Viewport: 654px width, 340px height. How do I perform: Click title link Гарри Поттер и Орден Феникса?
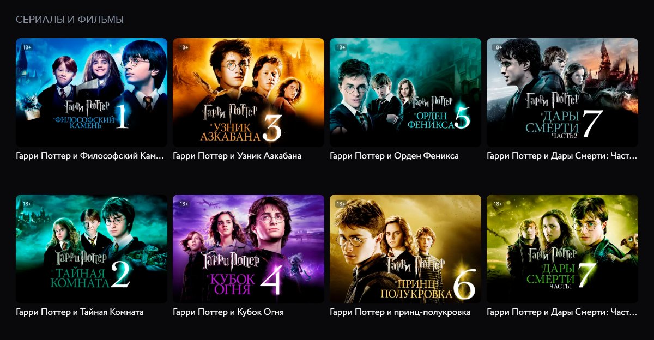394,156
